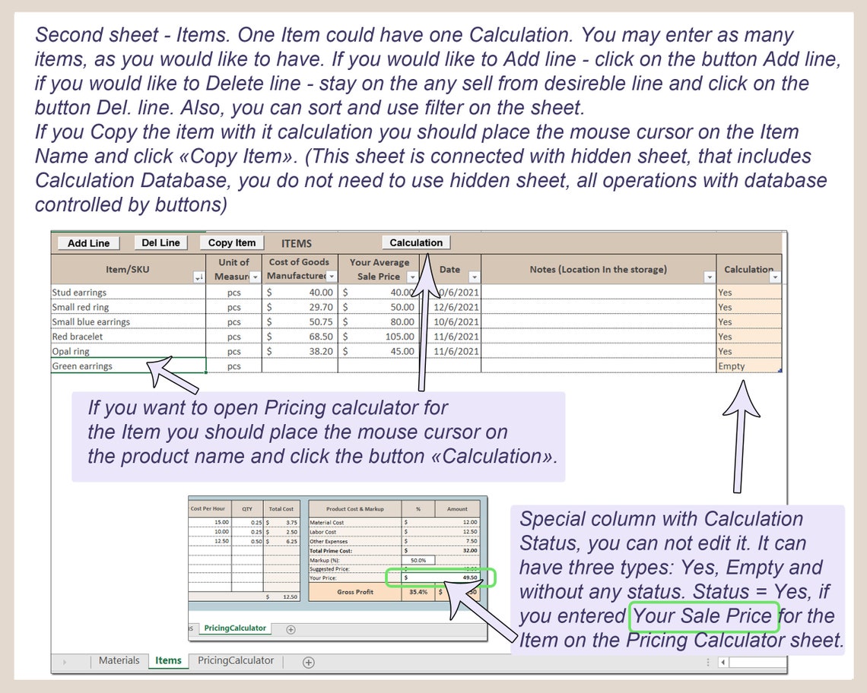
Task: Open Your Average Sale Price filter dropdown
Action: point(412,278)
